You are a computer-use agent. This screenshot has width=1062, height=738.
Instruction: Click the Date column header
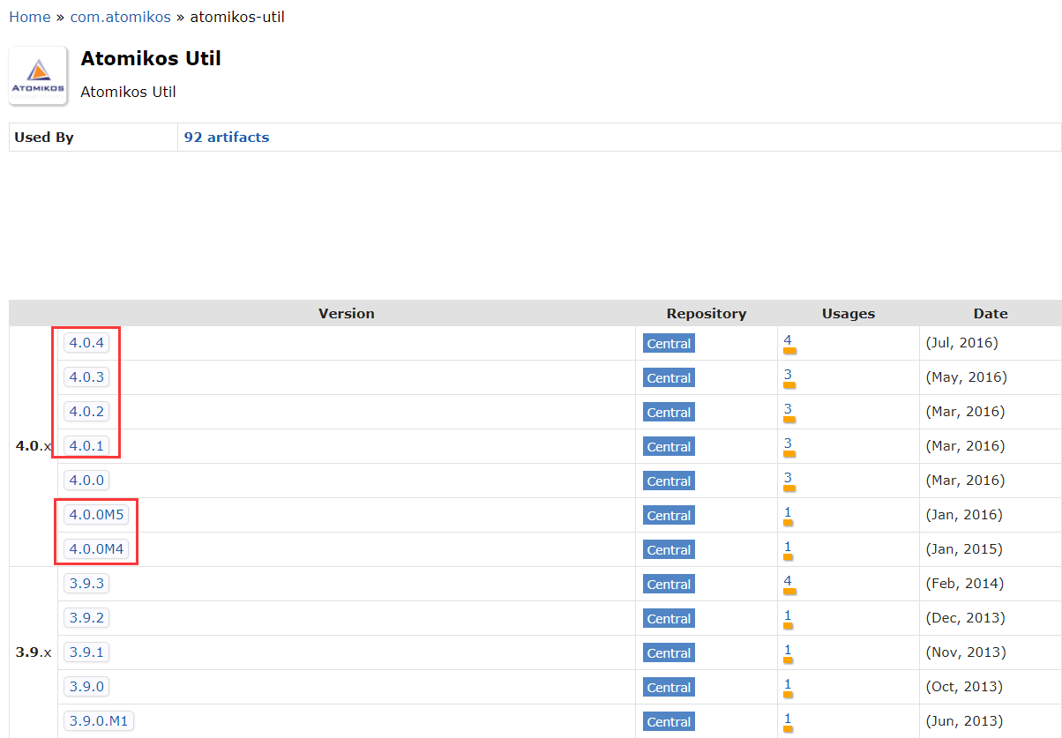(990, 314)
